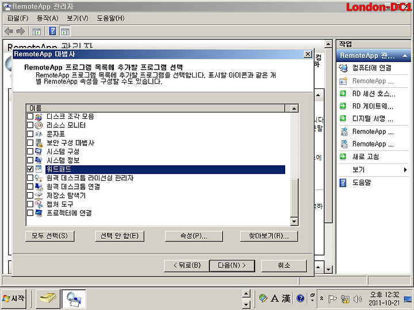Open the file explorer taskbar icon
This screenshot has width=414, height=310.
(48, 299)
